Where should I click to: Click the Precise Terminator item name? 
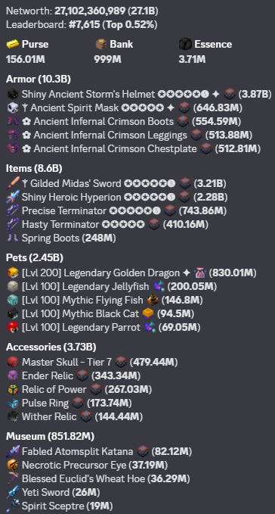point(64,210)
